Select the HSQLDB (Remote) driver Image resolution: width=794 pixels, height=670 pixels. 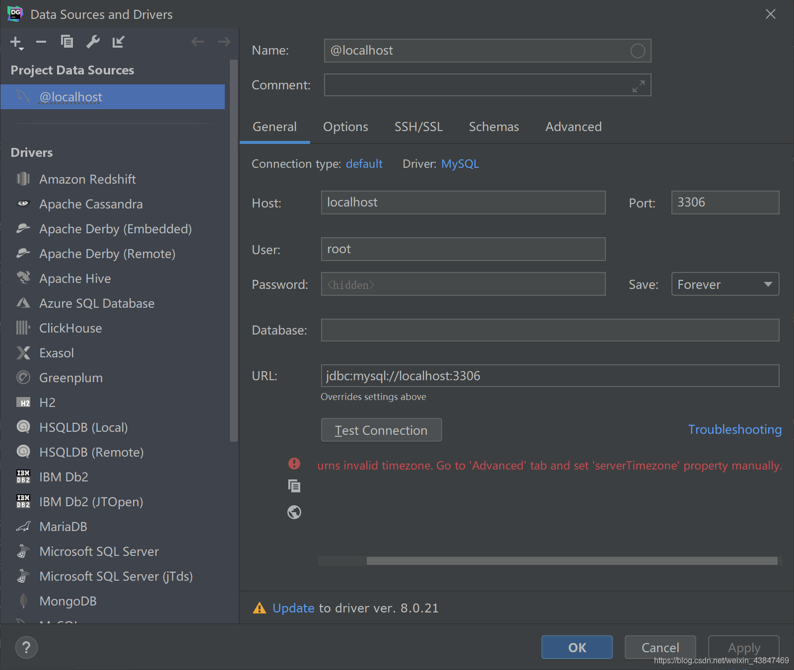pos(113,452)
